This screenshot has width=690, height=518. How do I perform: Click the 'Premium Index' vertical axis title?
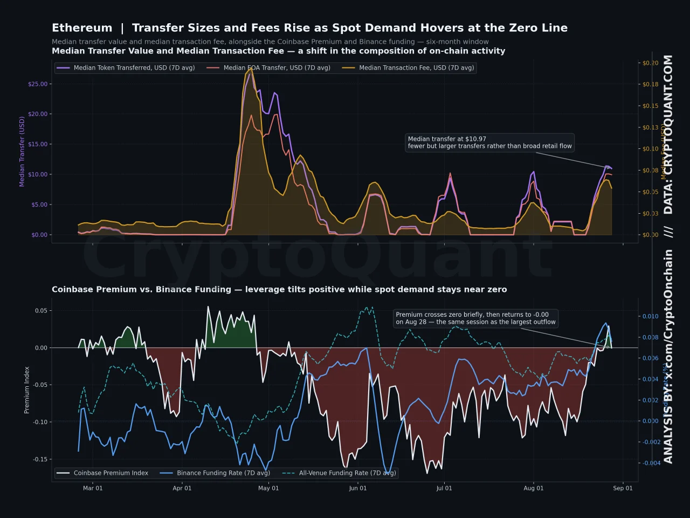click(26, 390)
